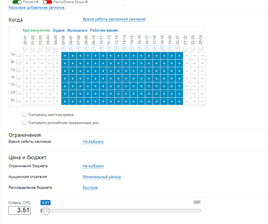Enable Учитывать российские праздничные дни checkbox
The height and width of the screenshot is (224, 268).
coord(24,122)
